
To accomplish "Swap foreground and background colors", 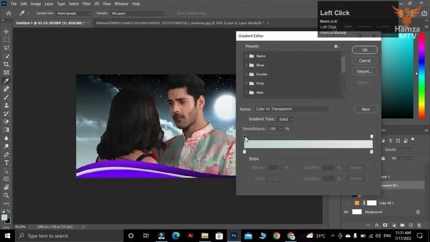I will point(9,211).
